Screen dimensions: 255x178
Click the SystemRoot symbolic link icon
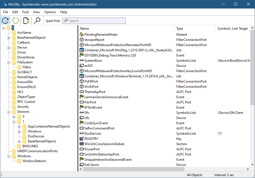coord(81,61)
